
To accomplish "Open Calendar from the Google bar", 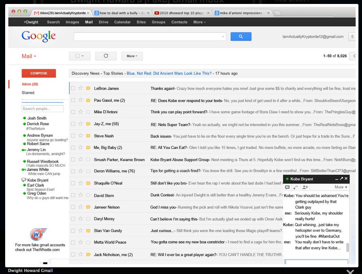I will (x=122, y=22).
